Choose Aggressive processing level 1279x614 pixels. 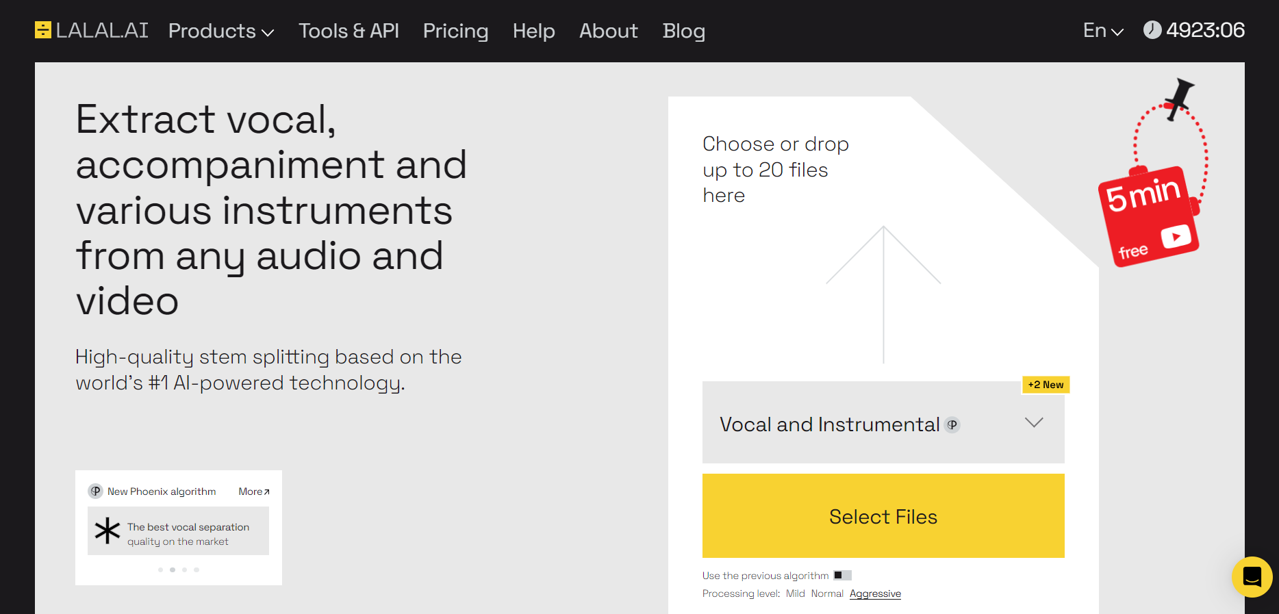[x=875, y=593]
